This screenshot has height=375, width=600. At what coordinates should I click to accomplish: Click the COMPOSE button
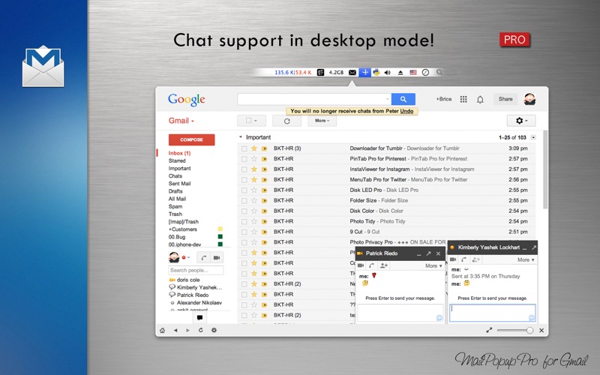(x=192, y=139)
